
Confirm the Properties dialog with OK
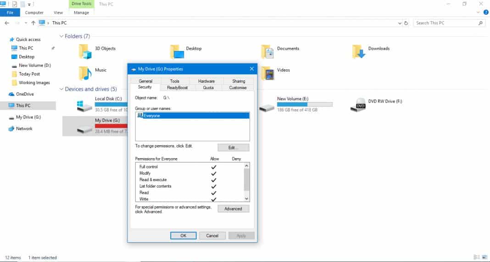tap(184, 236)
